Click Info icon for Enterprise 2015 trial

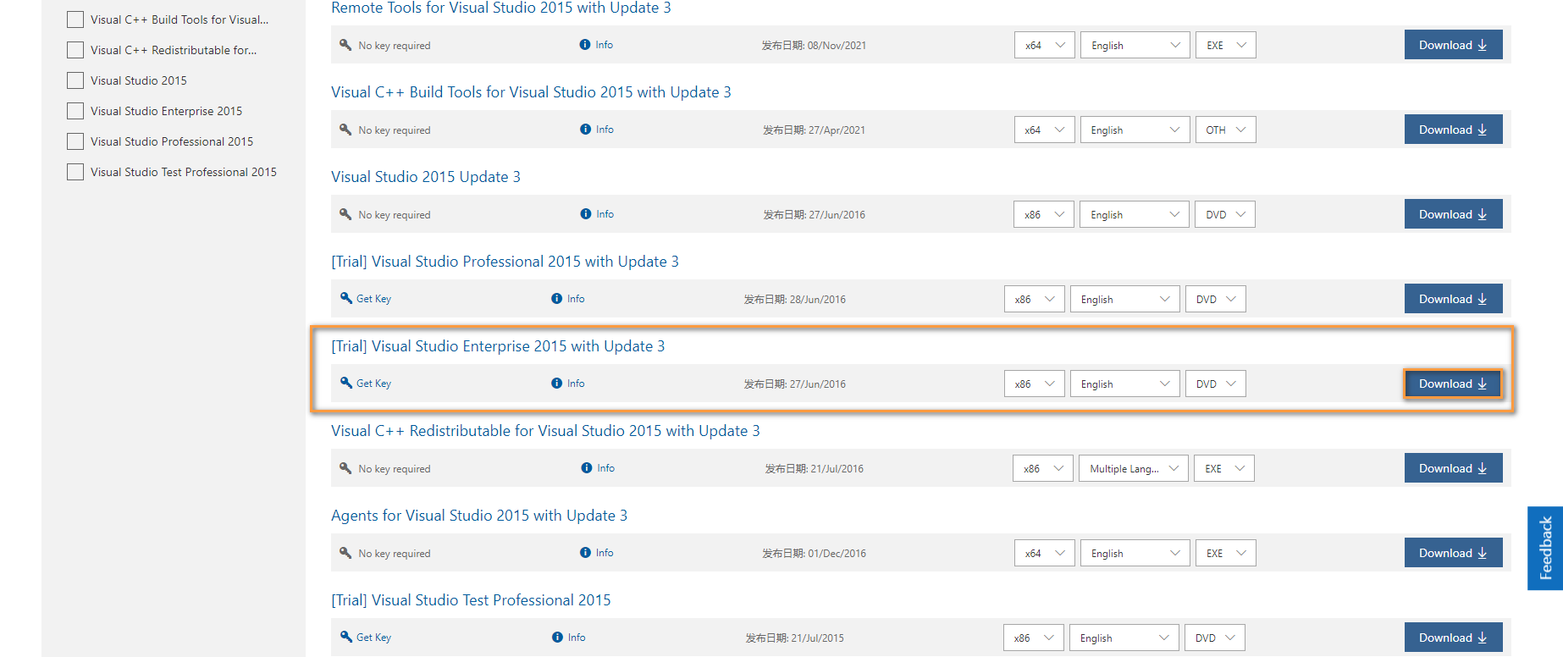click(556, 384)
